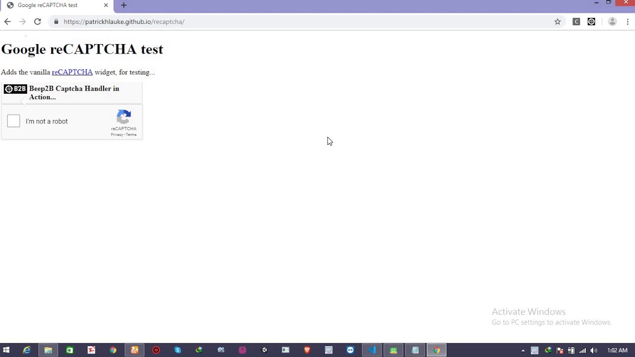Viewport: 635px width, 357px height.
Task: Launch Internet Explorer from the taskbar
Action: coord(27,350)
